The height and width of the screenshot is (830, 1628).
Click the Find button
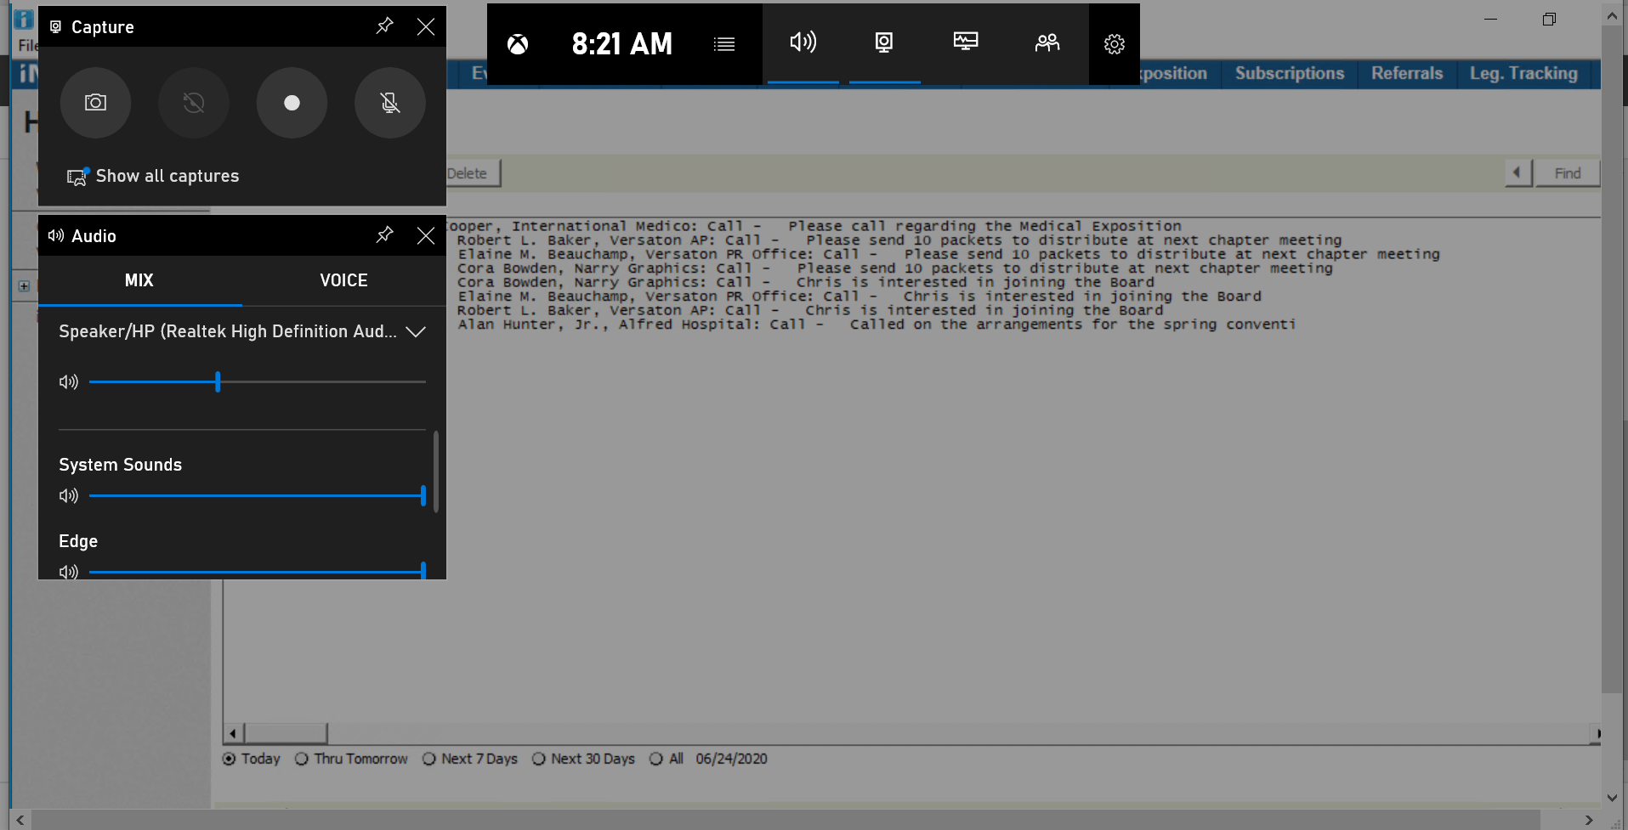[1567, 173]
